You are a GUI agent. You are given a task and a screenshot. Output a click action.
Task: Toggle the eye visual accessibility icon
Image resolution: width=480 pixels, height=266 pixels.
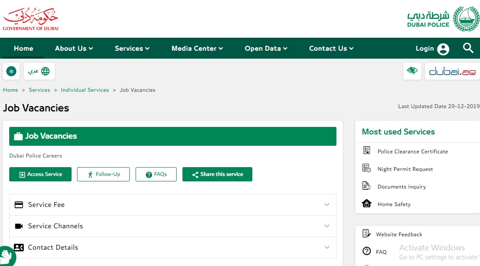coord(412,71)
